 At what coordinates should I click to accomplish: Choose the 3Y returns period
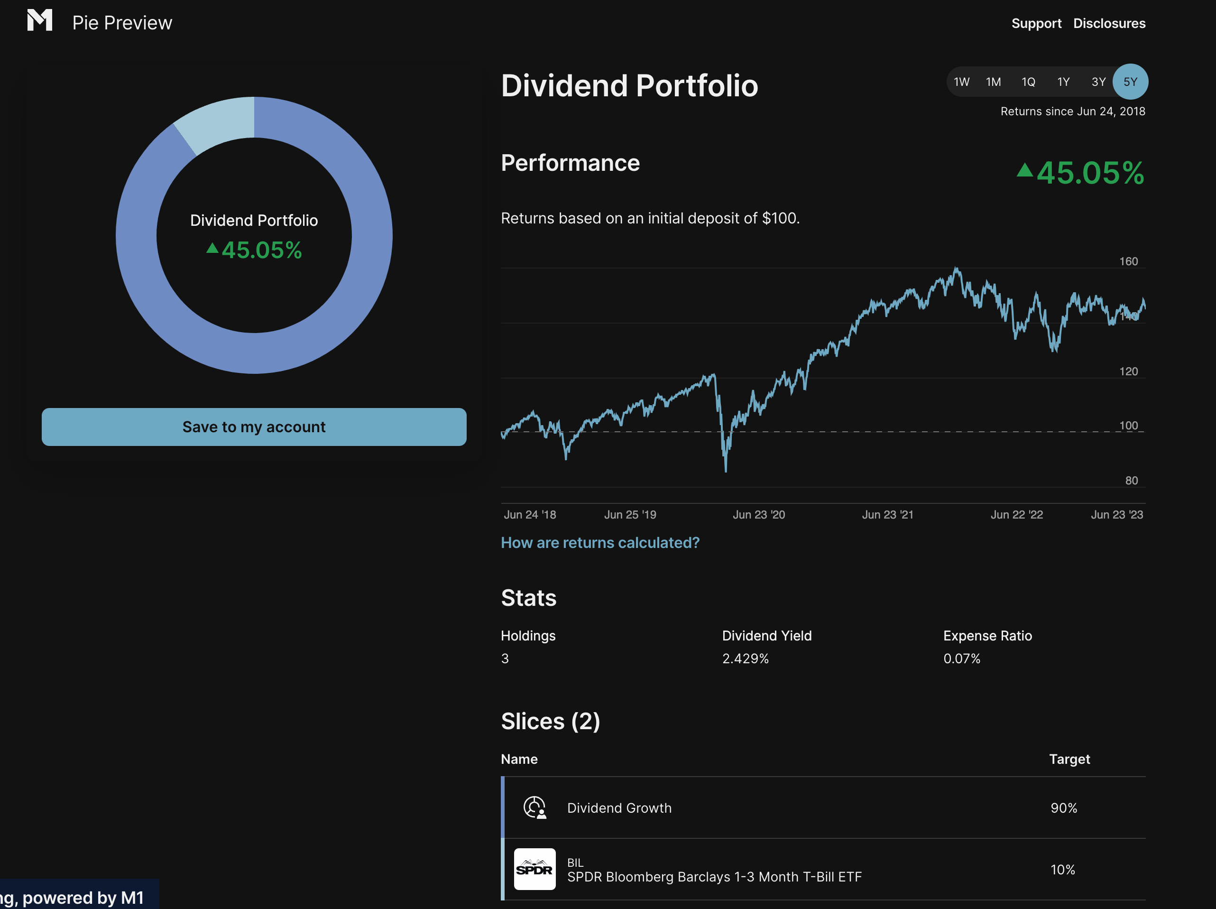click(1098, 82)
